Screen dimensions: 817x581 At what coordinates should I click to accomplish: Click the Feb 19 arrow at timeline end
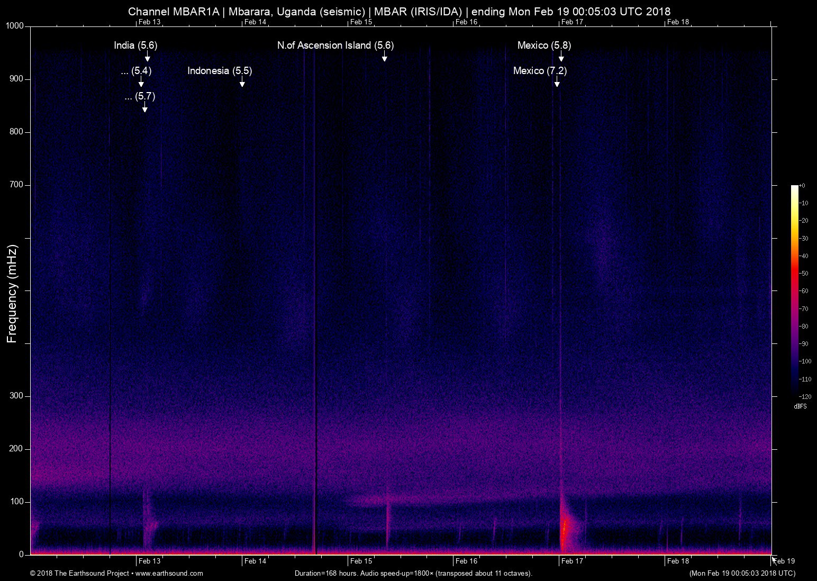pyautogui.click(x=775, y=560)
